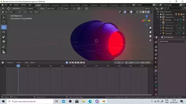The image size is (186, 104).
Task: Open the Material properties tab
Action: click(156, 89)
